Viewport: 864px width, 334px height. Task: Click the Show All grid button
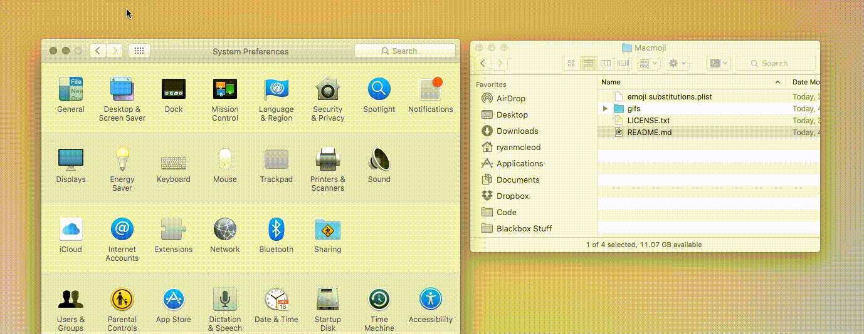(x=139, y=51)
